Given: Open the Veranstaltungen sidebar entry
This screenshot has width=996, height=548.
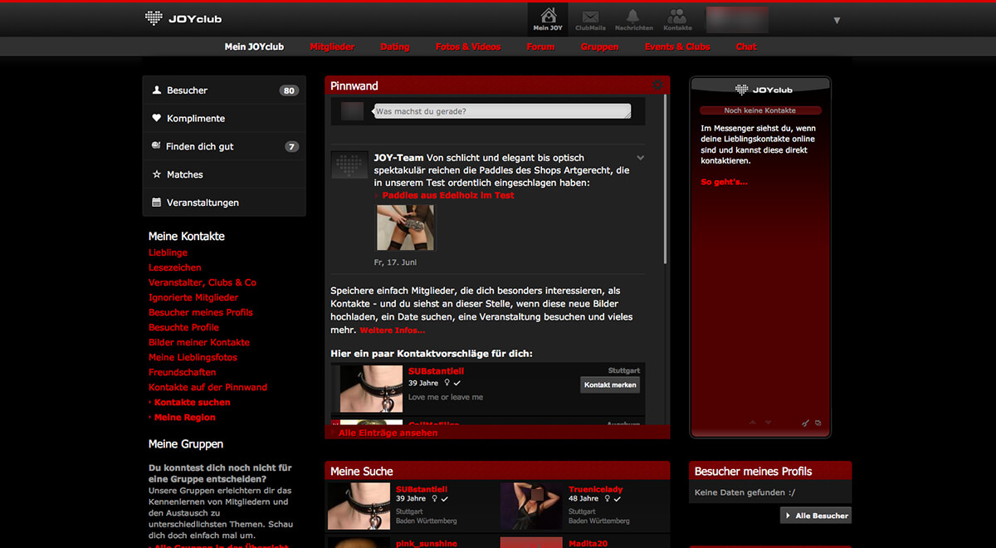Looking at the screenshot, I should [x=224, y=203].
